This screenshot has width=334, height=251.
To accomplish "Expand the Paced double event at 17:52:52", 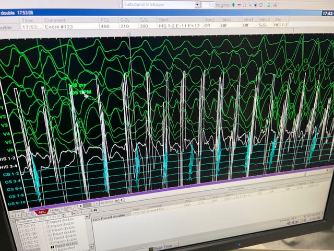I will click(51, 239).
